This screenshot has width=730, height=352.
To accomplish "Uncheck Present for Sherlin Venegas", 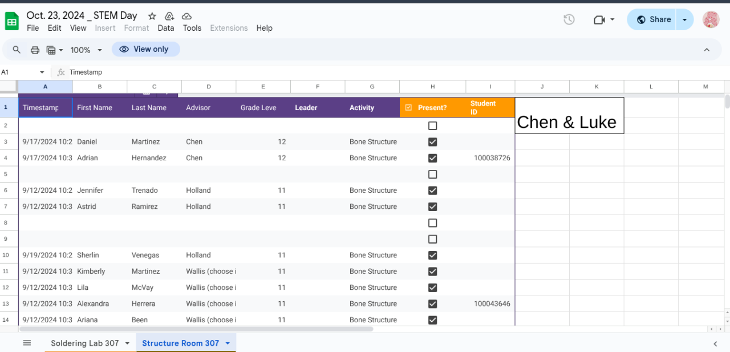I will point(432,255).
